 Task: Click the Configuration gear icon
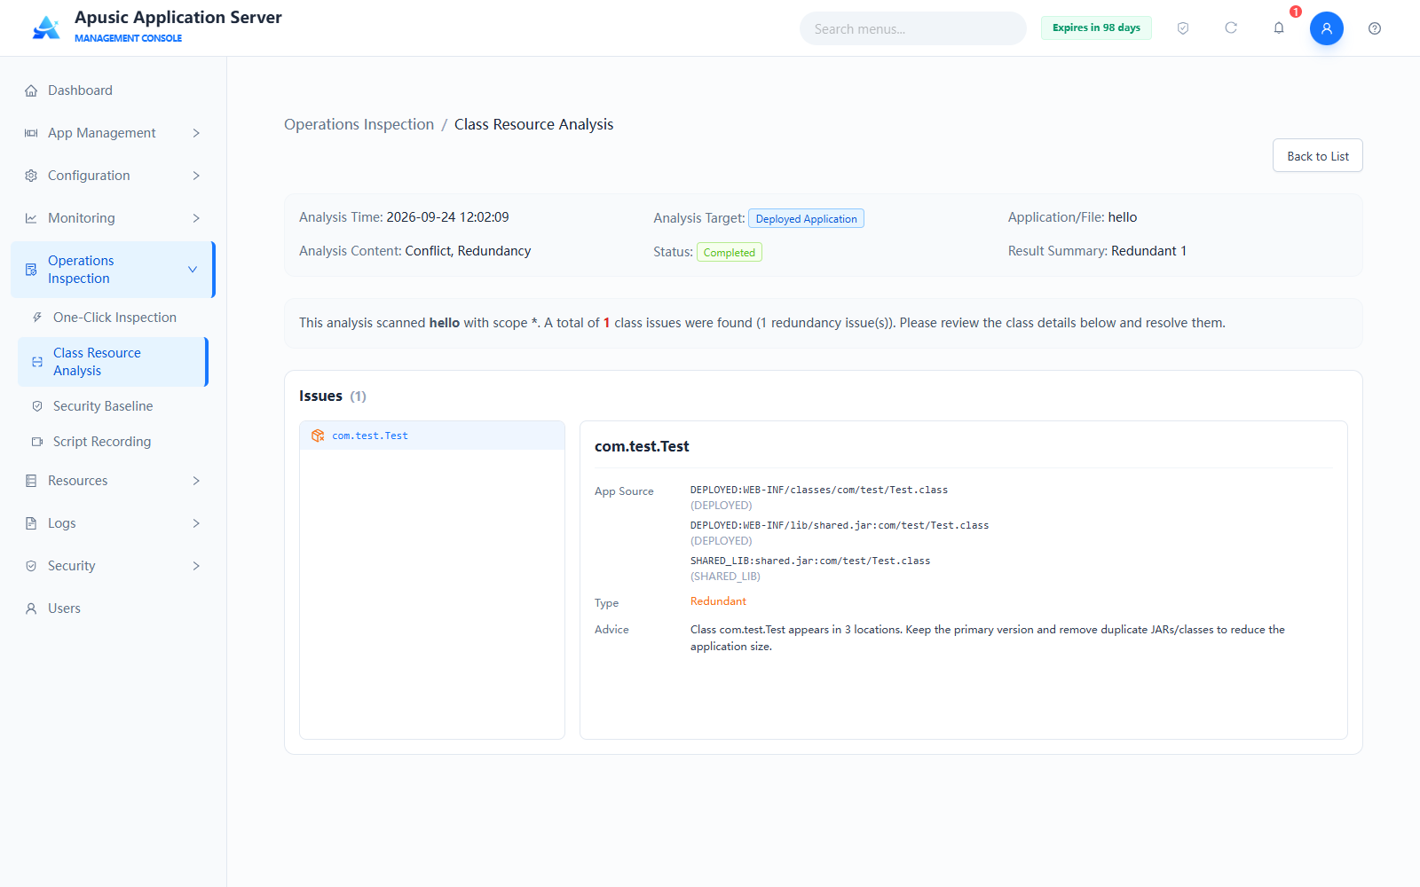(x=31, y=176)
